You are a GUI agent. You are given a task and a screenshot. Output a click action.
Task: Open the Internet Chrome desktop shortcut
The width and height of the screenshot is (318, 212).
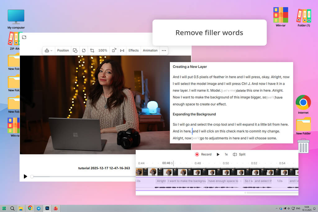[x=303, y=105]
